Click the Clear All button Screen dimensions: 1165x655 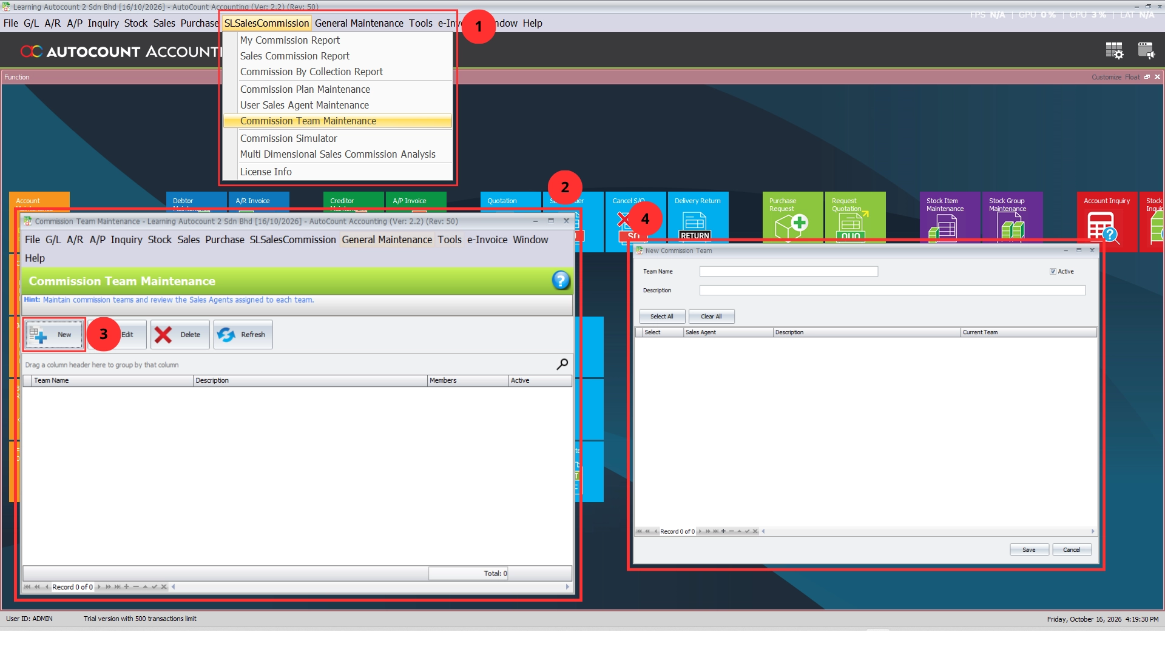(711, 317)
